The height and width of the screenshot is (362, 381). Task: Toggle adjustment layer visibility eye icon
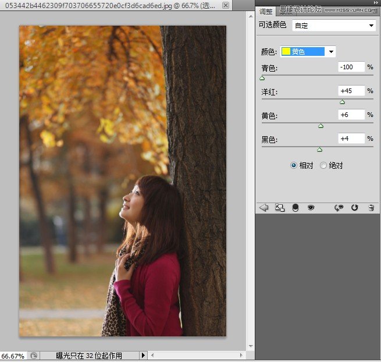click(311, 208)
